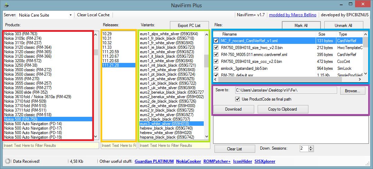Uncheck simlock_3gstandard_bb5.bin checkbox

(x=216, y=68)
